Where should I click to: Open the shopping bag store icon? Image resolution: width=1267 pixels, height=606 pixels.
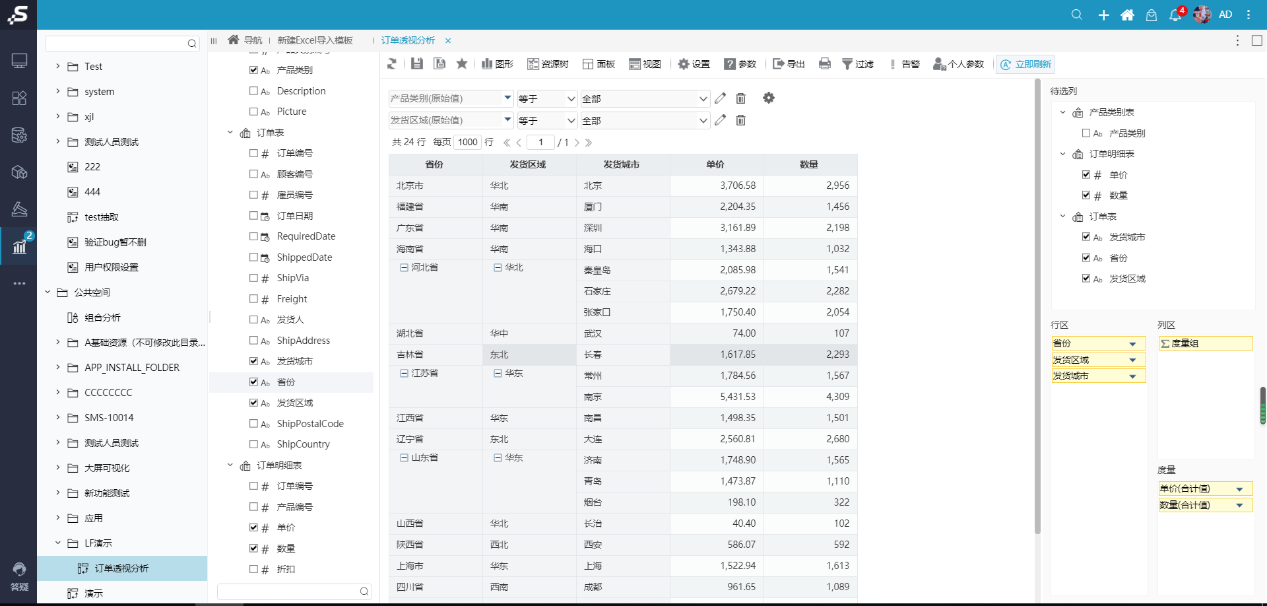click(x=1152, y=15)
